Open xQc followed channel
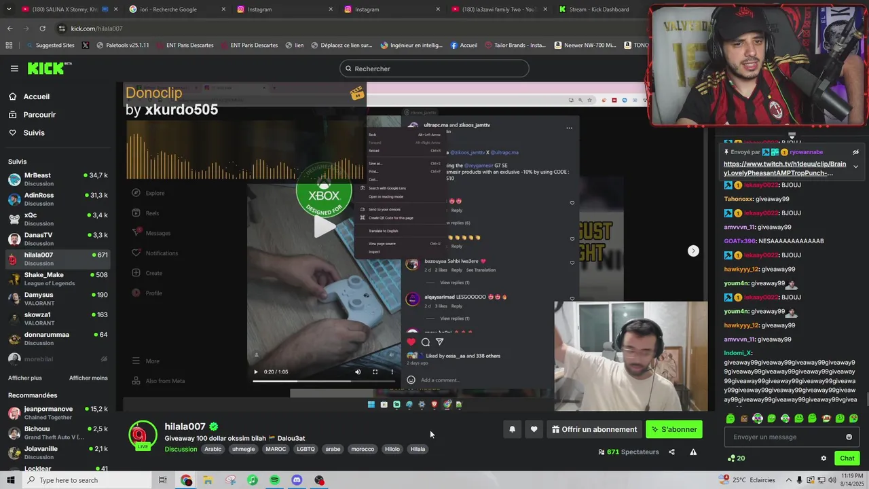869x489 pixels. (x=58, y=219)
